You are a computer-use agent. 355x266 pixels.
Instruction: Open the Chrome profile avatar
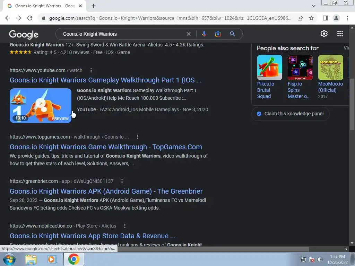(x=336, y=18)
